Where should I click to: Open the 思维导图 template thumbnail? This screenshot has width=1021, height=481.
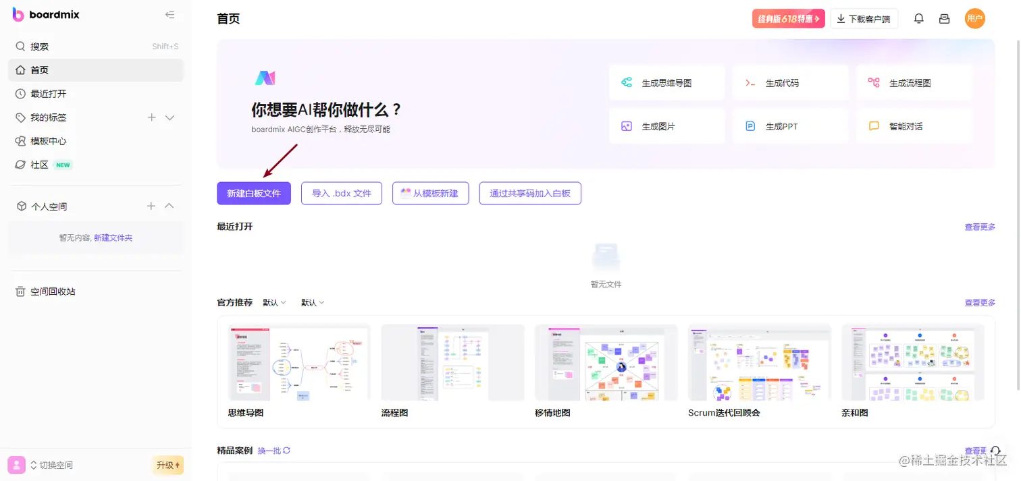click(x=299, y=363)
